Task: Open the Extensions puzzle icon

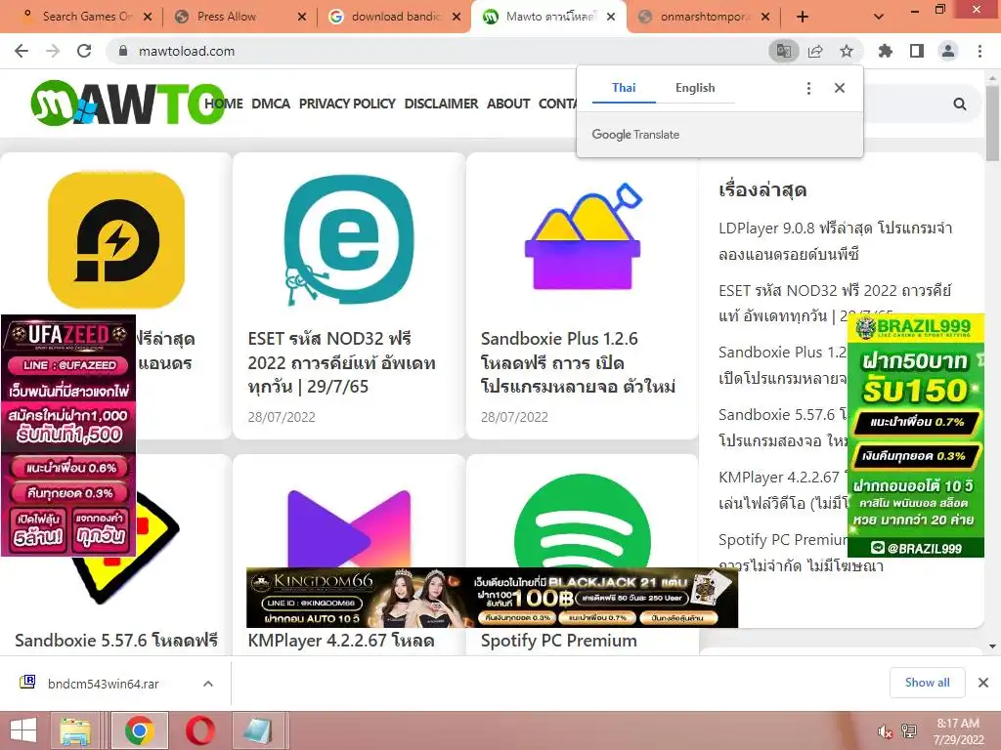Action: 886,51
